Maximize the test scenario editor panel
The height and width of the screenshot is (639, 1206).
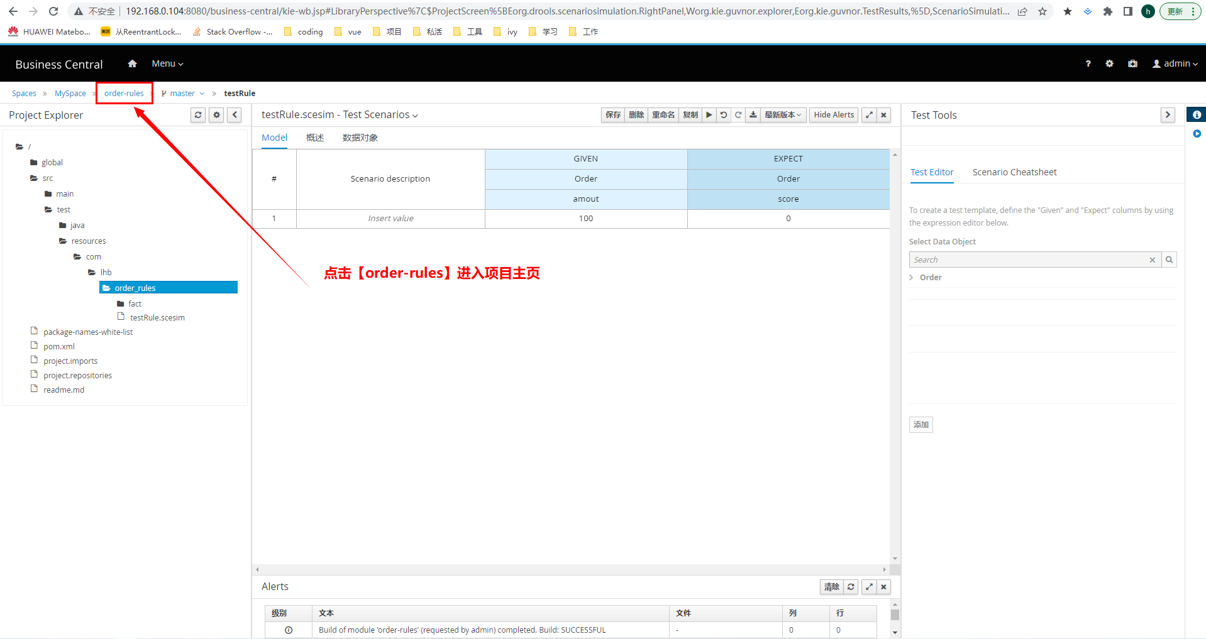(x=869, y=115)
